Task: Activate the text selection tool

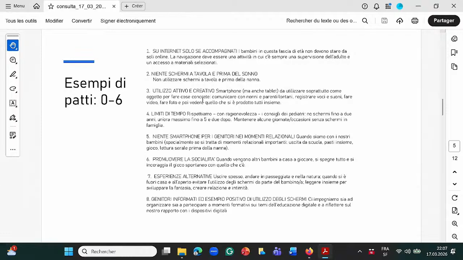Action: point(13,103)
